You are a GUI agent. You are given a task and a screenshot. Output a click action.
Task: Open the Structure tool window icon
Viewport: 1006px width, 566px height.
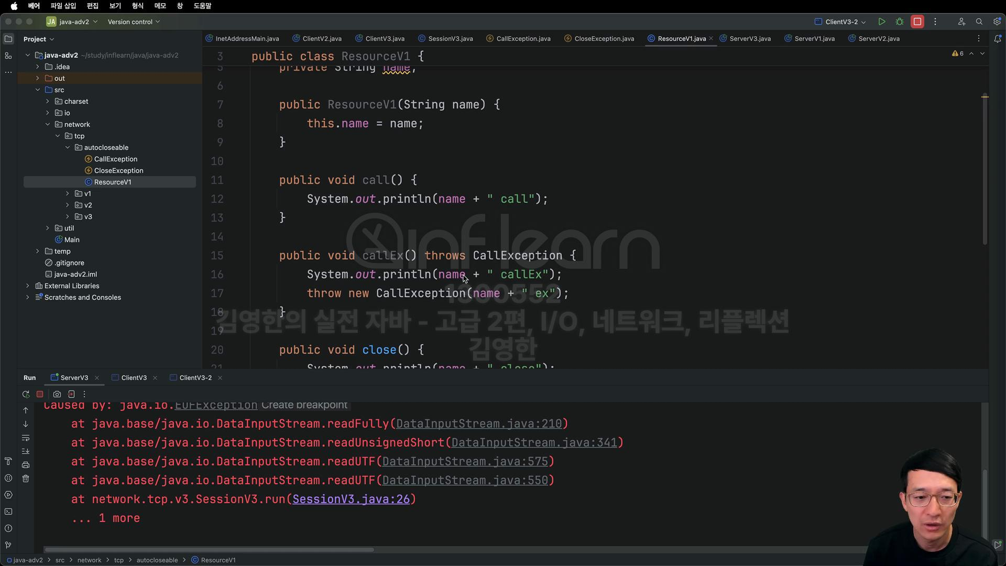coord(8,56)
